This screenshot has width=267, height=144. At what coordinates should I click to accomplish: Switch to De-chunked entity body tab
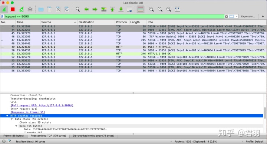[x=93, y=135]
